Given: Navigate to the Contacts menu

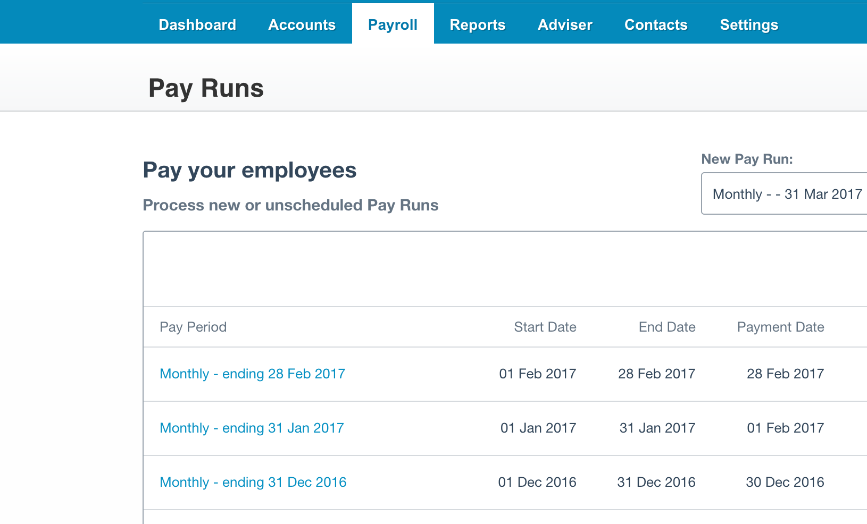Looking at the screenshot, I should point(656,25).
